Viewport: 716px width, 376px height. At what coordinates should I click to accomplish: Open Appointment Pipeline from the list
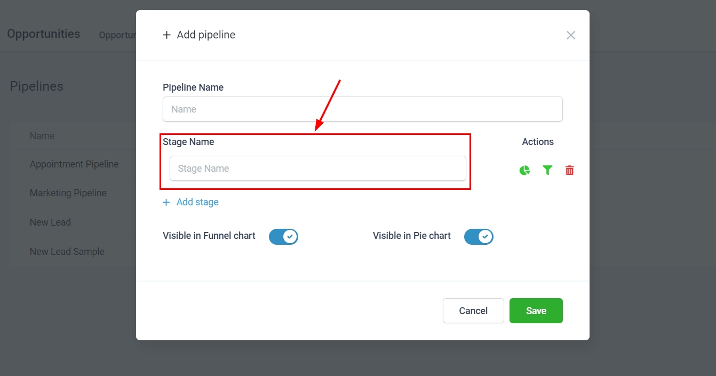pos(74,164)
